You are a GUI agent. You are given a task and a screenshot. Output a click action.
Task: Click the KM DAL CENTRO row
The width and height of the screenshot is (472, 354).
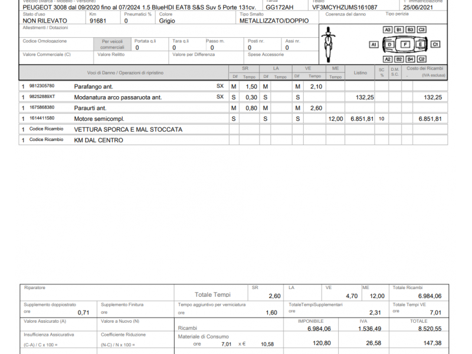point(233,140)
